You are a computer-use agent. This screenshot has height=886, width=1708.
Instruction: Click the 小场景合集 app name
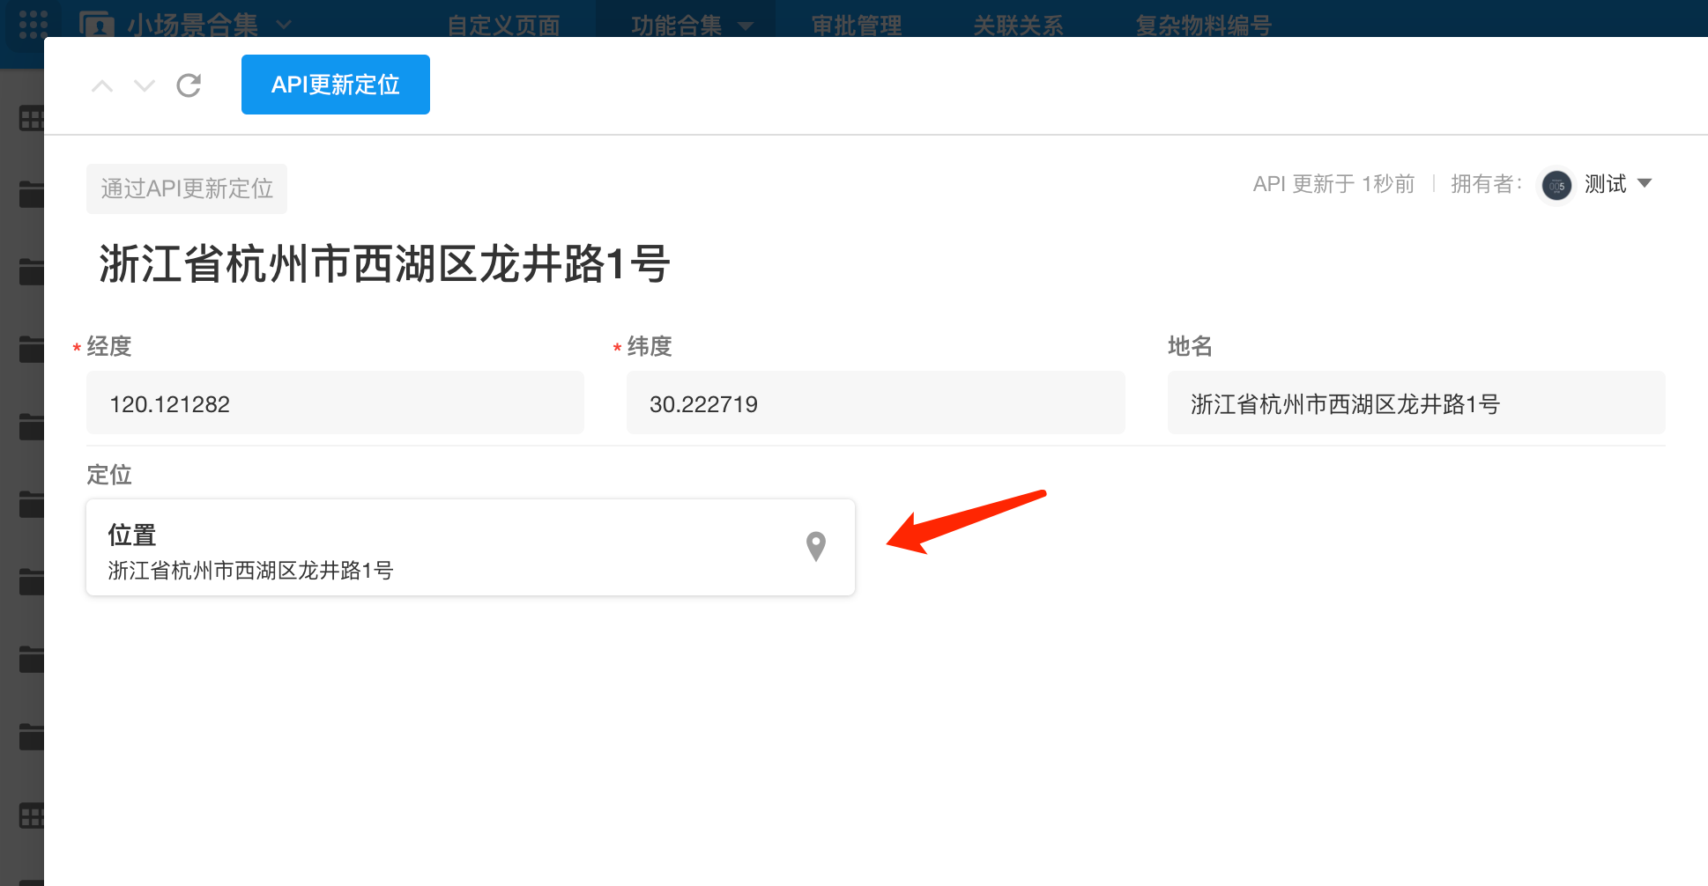[x=192, y=25]
